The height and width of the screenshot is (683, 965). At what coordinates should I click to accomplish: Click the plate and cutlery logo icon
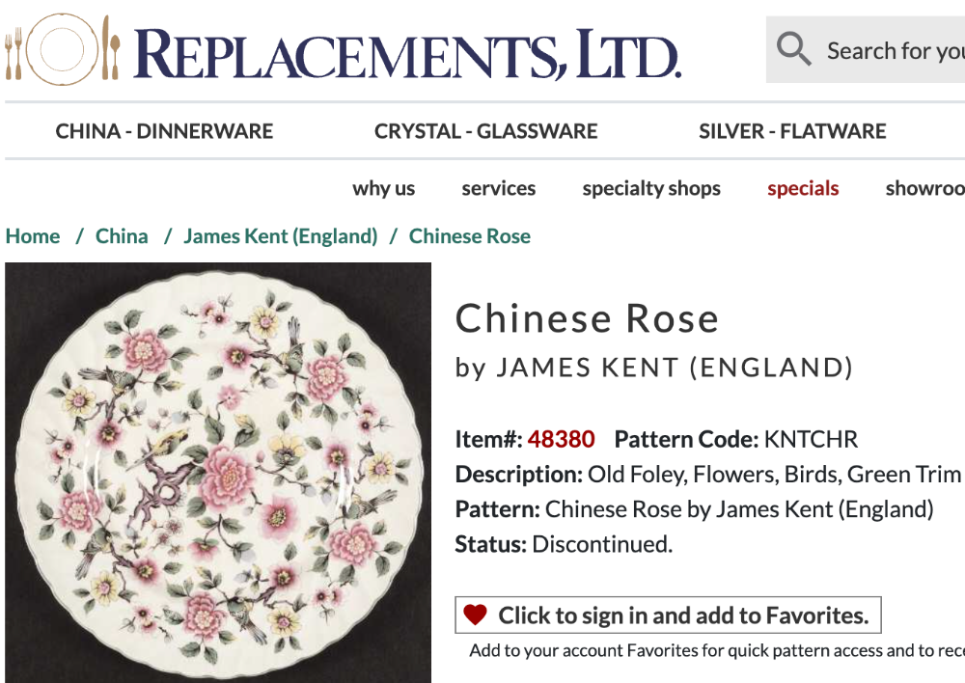(64, 48)
